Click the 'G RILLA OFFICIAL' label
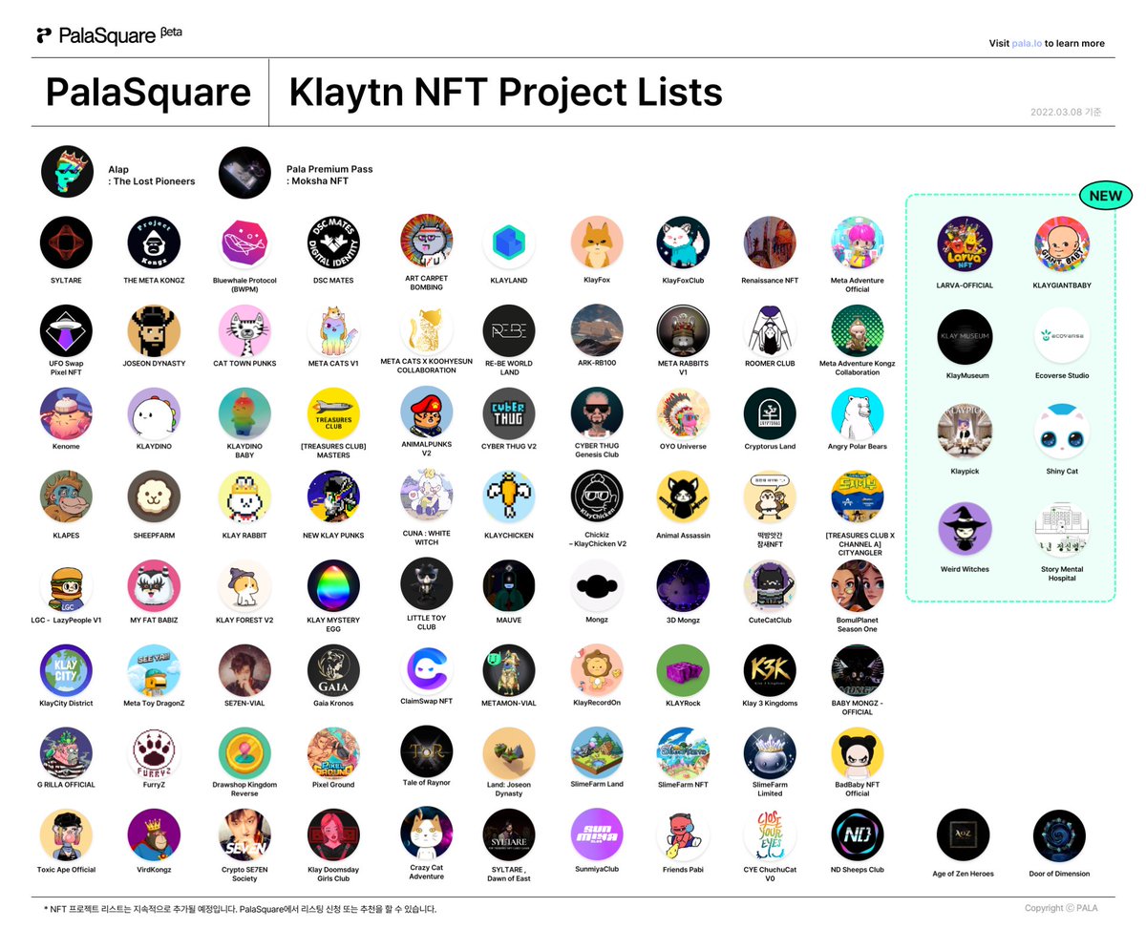This screenshot has width=1146, height=929. [66, 785]
